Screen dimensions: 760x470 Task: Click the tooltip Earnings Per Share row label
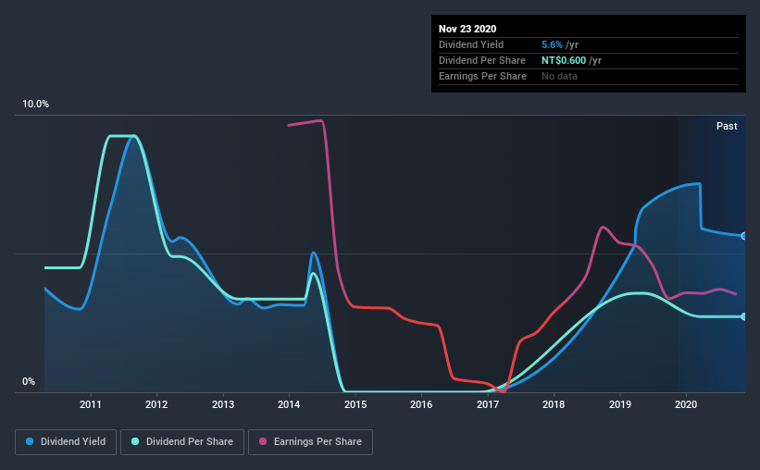click(x=482, y=76)
